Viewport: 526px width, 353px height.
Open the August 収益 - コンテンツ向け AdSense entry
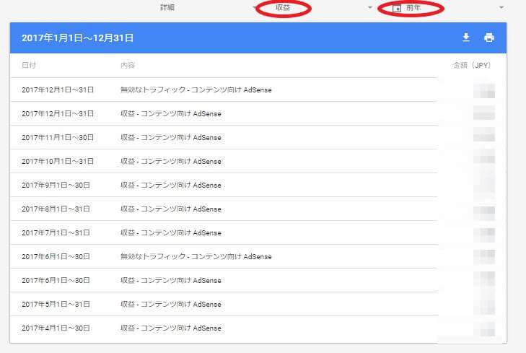coord(171,209)
